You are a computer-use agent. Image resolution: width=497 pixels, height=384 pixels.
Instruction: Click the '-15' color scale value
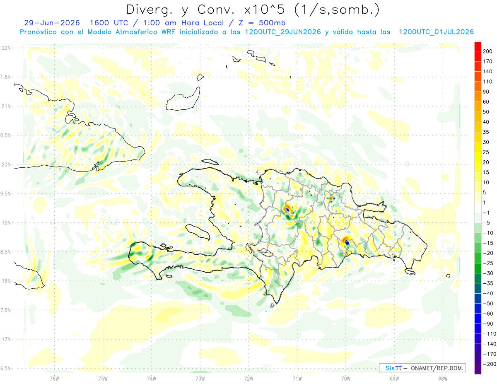pos(489,243)
